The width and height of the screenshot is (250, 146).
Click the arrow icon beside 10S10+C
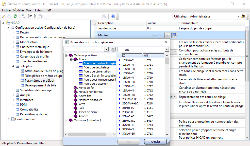coord(120,60)
